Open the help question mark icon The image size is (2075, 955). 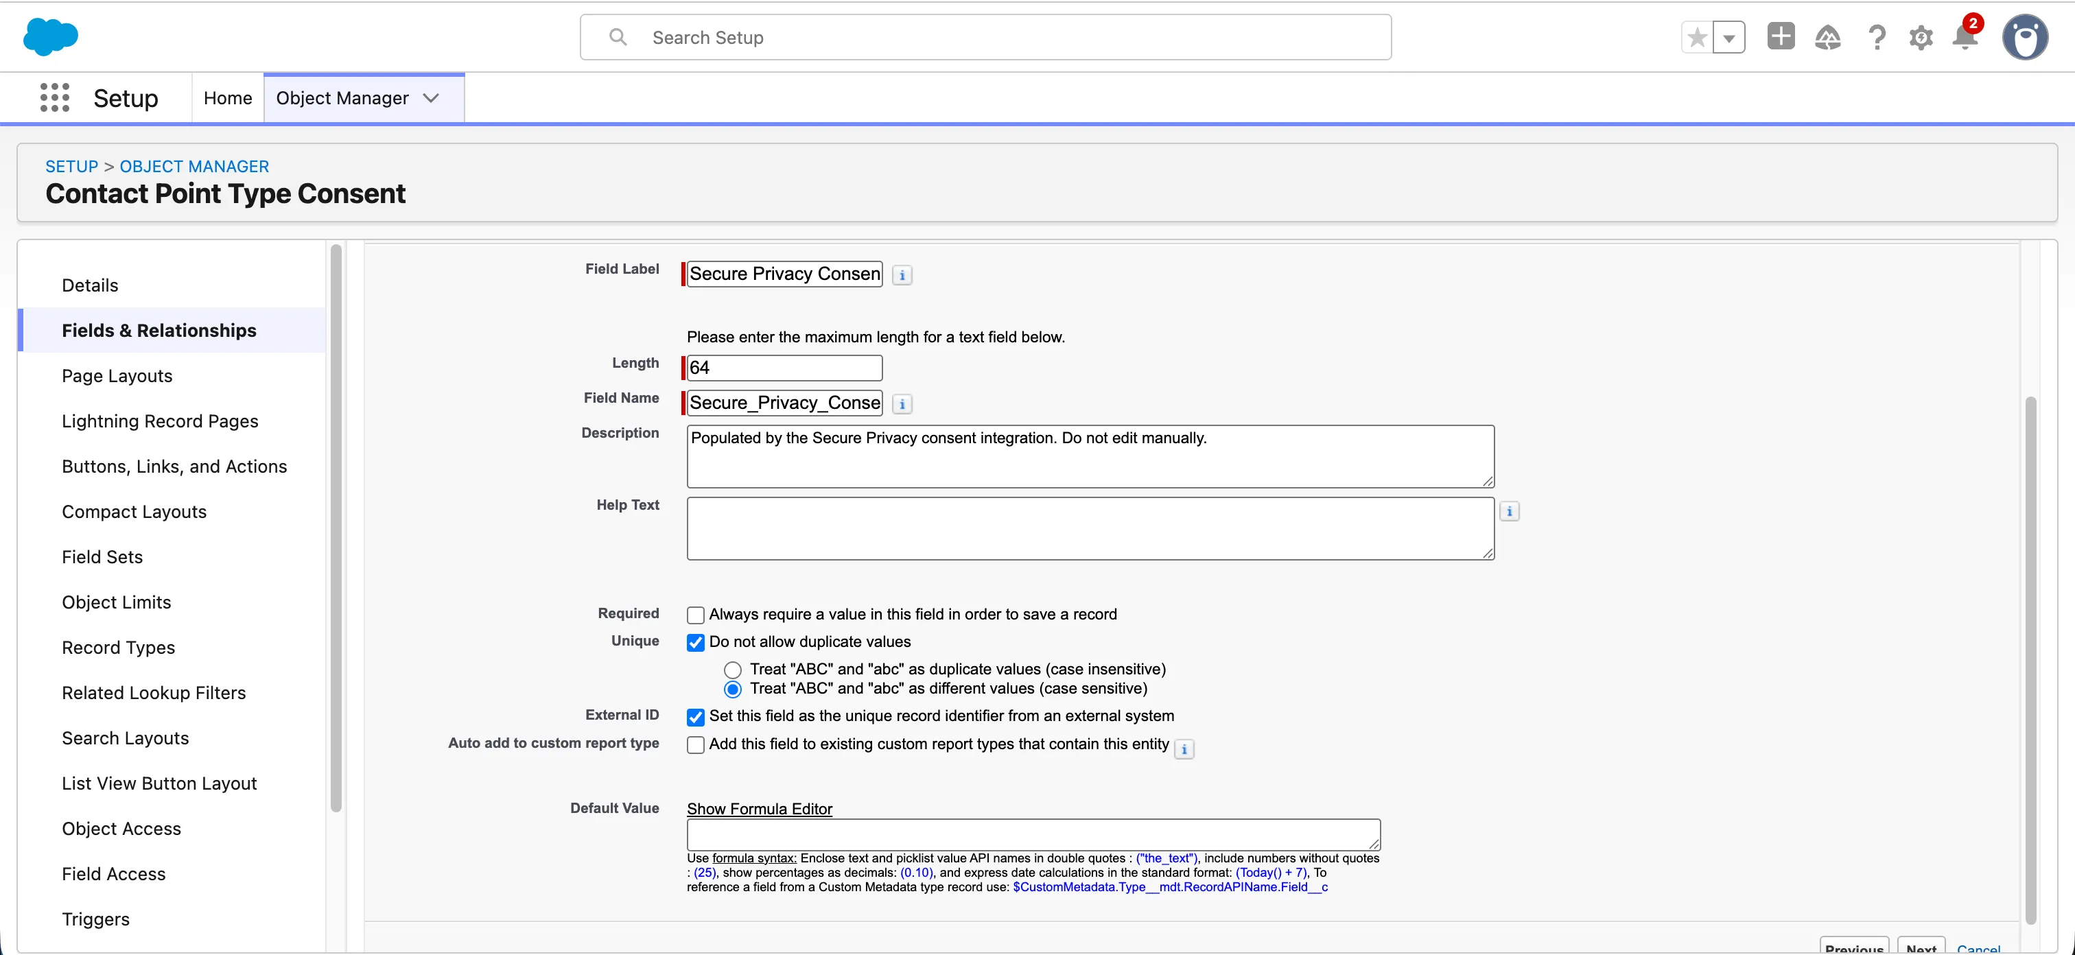point(1877,37)
